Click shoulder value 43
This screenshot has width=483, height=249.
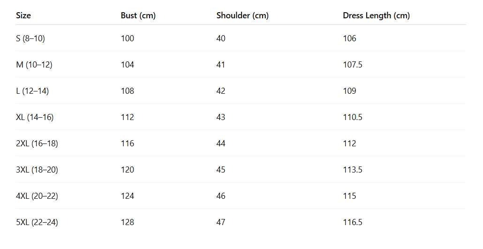pyautogui.click(x=221, y=117)
